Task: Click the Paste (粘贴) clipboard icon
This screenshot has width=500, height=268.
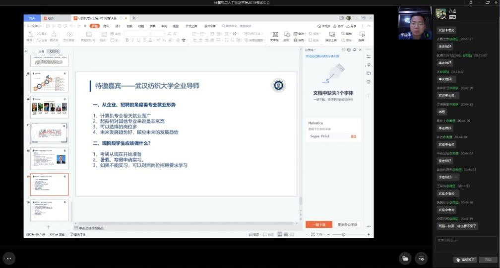Action: [30, 35]
